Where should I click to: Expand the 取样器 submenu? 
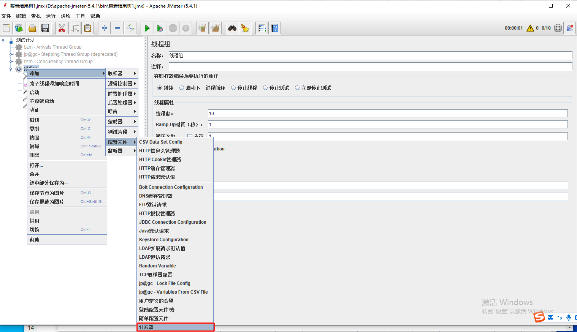click(x=122, y=73)
